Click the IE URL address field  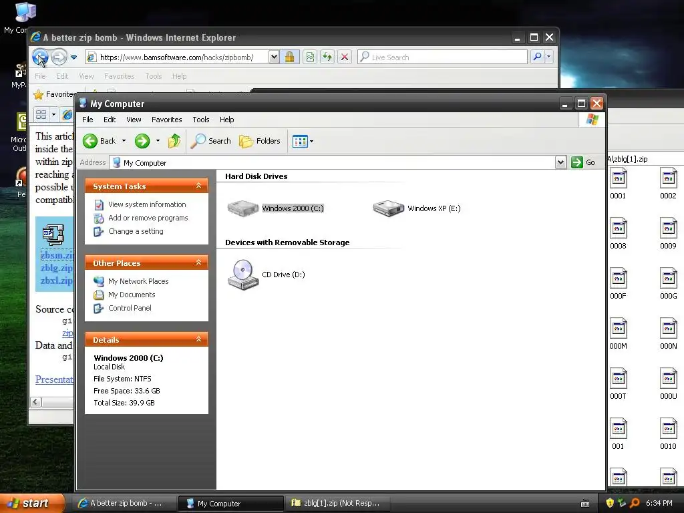pyautogui.click(x=176, y=57)
